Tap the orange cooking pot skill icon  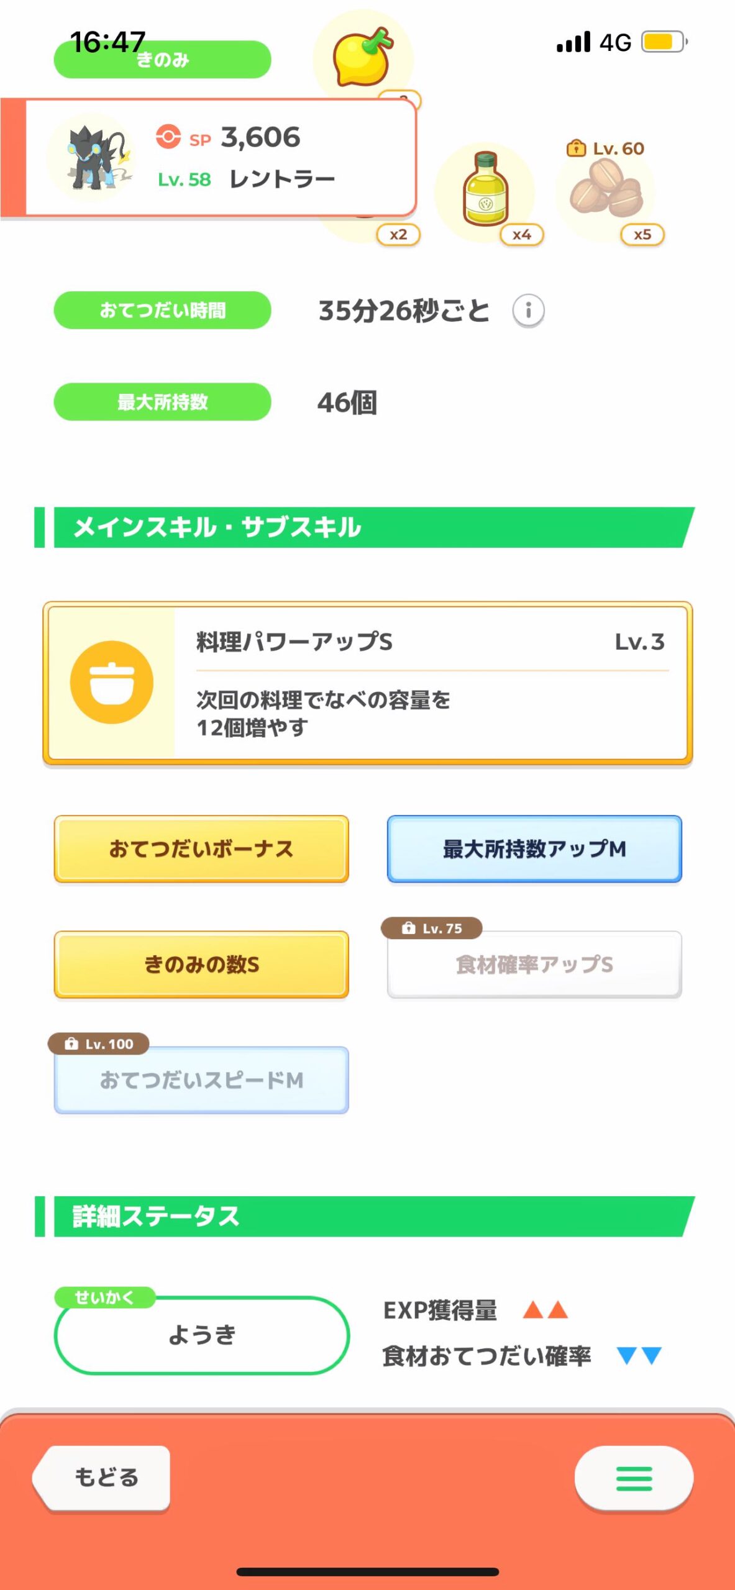coord(112,682)
